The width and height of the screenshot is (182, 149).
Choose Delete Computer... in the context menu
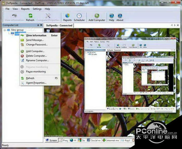[x=40, y=56]
